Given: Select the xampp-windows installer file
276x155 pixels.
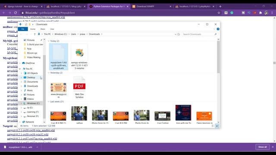Looking at the screenshot, I should tap(79, 56).
